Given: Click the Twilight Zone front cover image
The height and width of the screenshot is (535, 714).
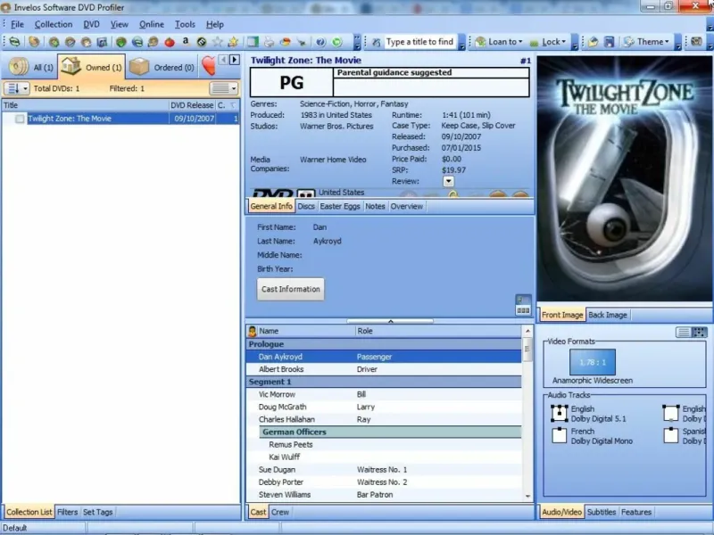Looking at the screenshot, I should (x=624, y=179).
